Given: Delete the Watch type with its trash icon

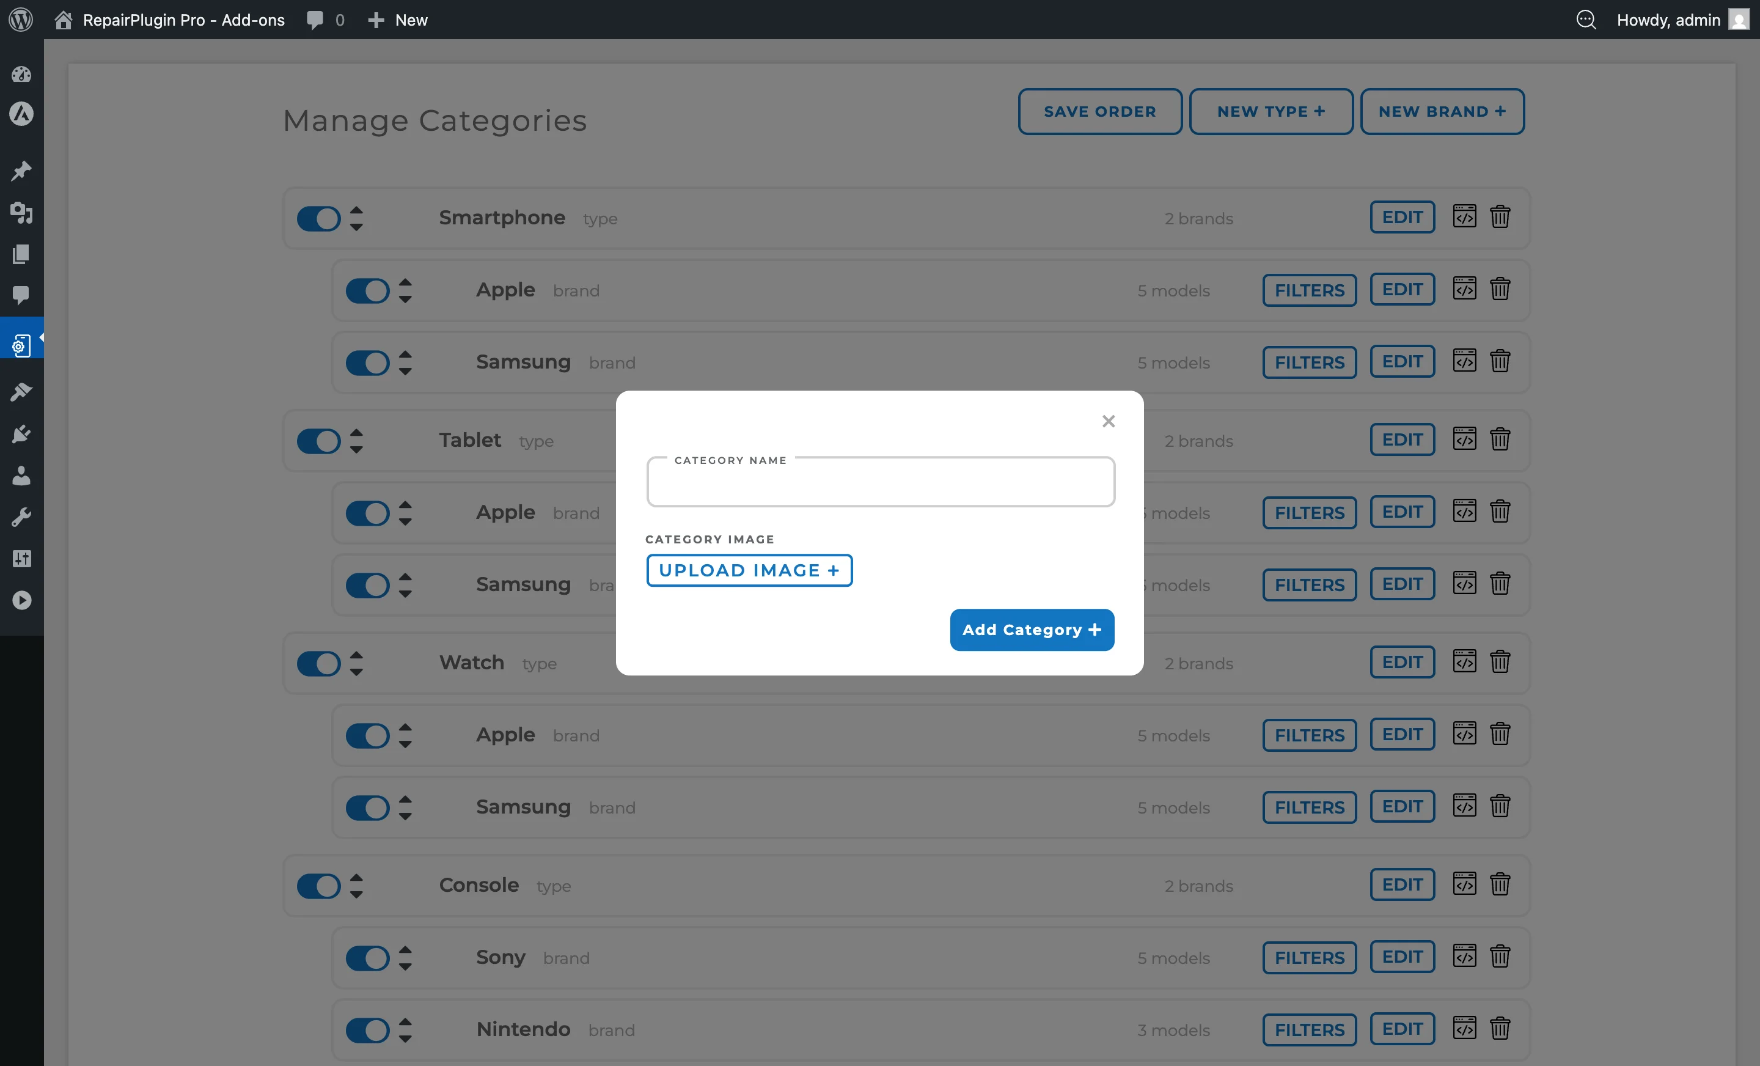Looking at the screenshot, I should (x=1500, y=661).
